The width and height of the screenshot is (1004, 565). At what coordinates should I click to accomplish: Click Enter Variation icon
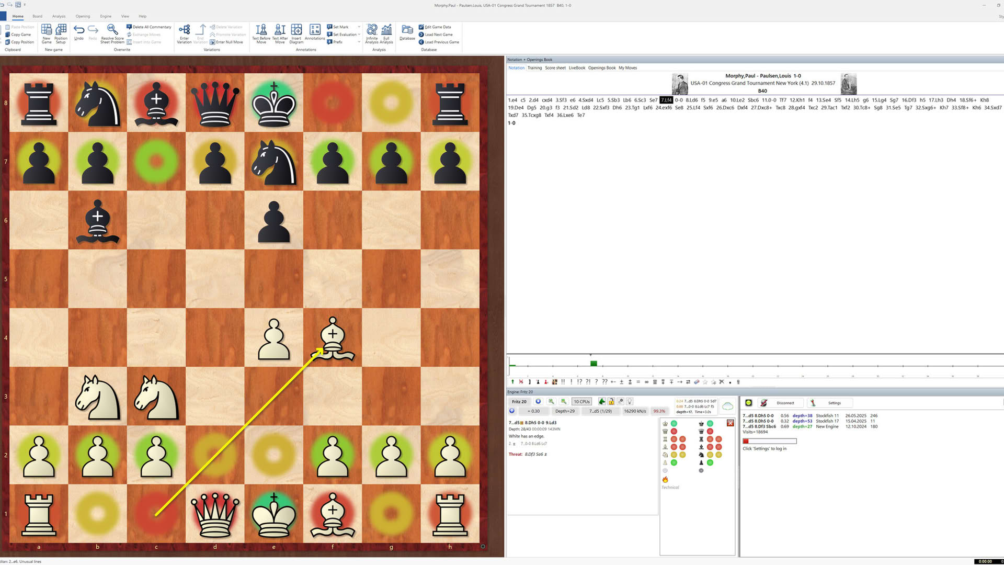point(184,34)
